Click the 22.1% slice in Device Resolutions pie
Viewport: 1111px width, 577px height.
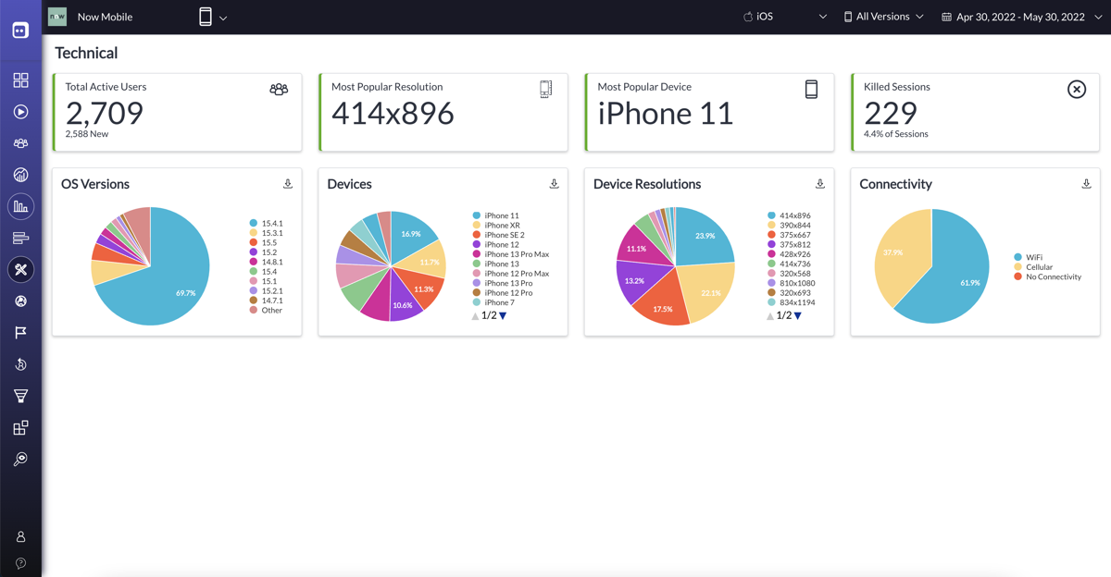(x=705, y=291)
